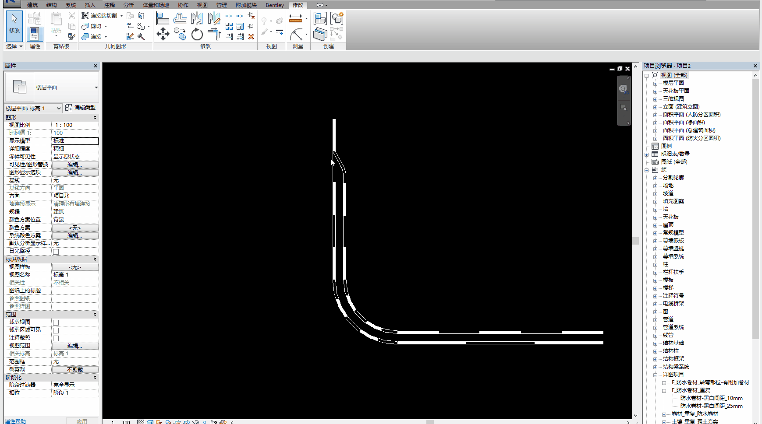Viewport: 762px width, 424px height.
Task: Toggle the Properties palette icon
Action: click(x=35, y=34)
